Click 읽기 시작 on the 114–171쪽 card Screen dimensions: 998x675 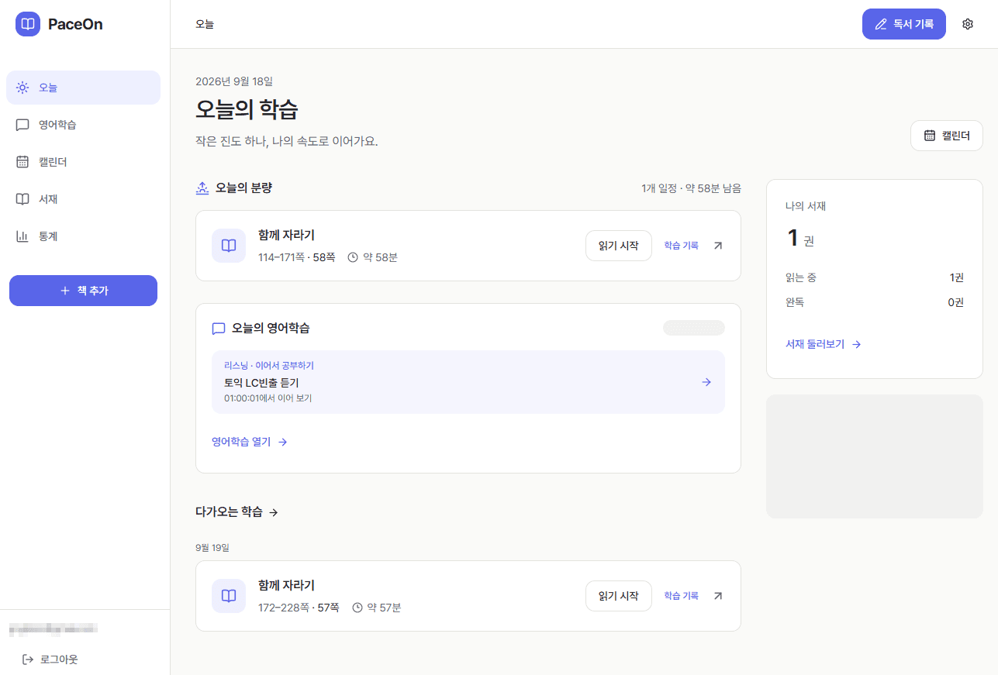coord(619,246)
